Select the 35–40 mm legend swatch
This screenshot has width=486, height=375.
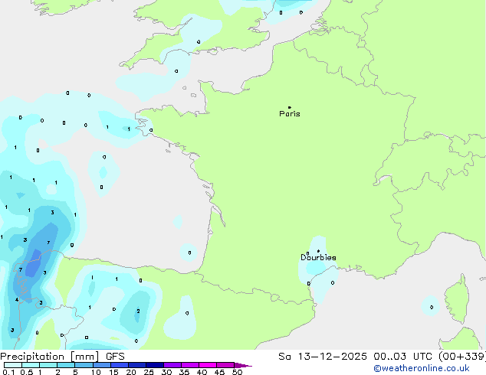(x=190, y=365)
